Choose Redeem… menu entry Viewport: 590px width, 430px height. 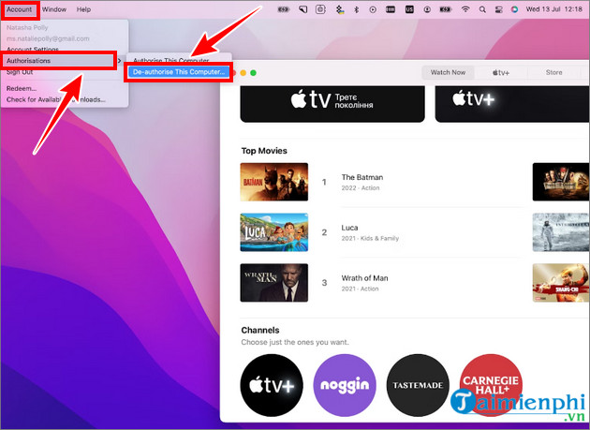(21, 88)
